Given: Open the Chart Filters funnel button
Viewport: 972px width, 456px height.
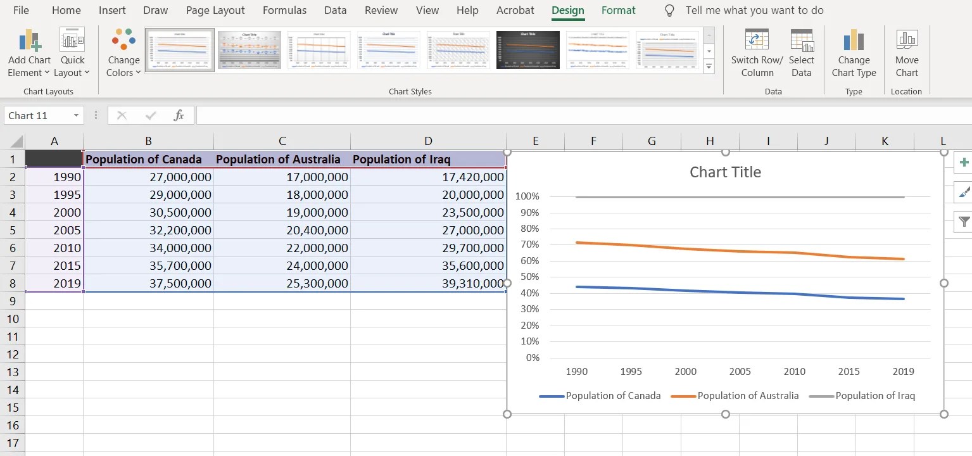Looking at the screenshot, I should 963,221.
